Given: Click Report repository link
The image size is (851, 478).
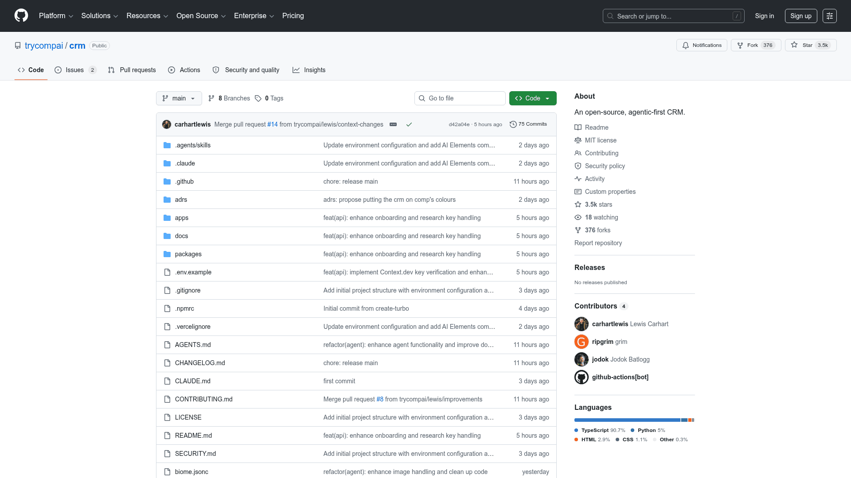Looking at the screenshot, I should (598, 243).
